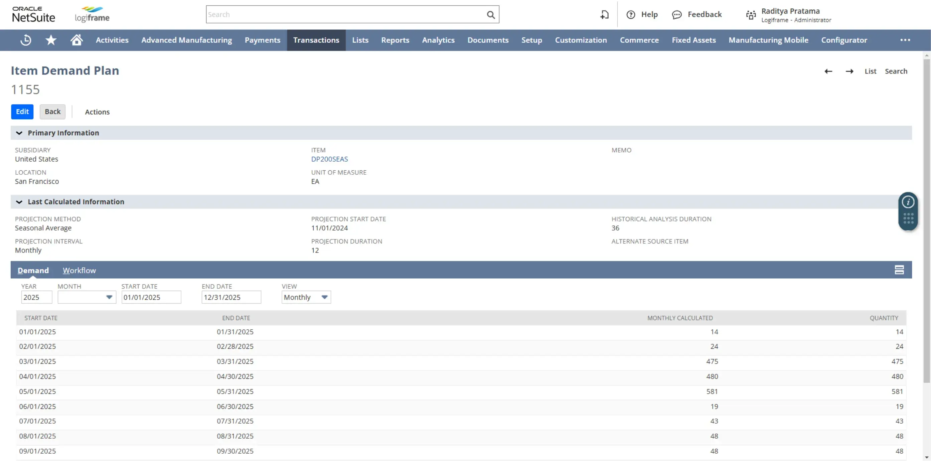Open the Transactions menu
This screenshot has width=931, height=461.
point(316,40)
